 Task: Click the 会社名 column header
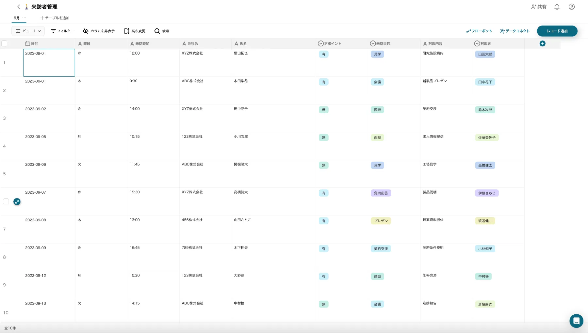pos(205,43)
